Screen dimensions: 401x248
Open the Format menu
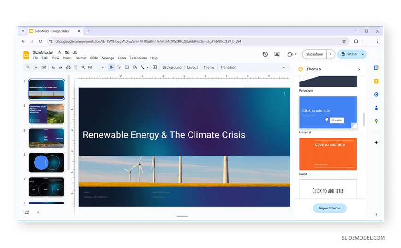pyautogui.click(x=81, y=58)
